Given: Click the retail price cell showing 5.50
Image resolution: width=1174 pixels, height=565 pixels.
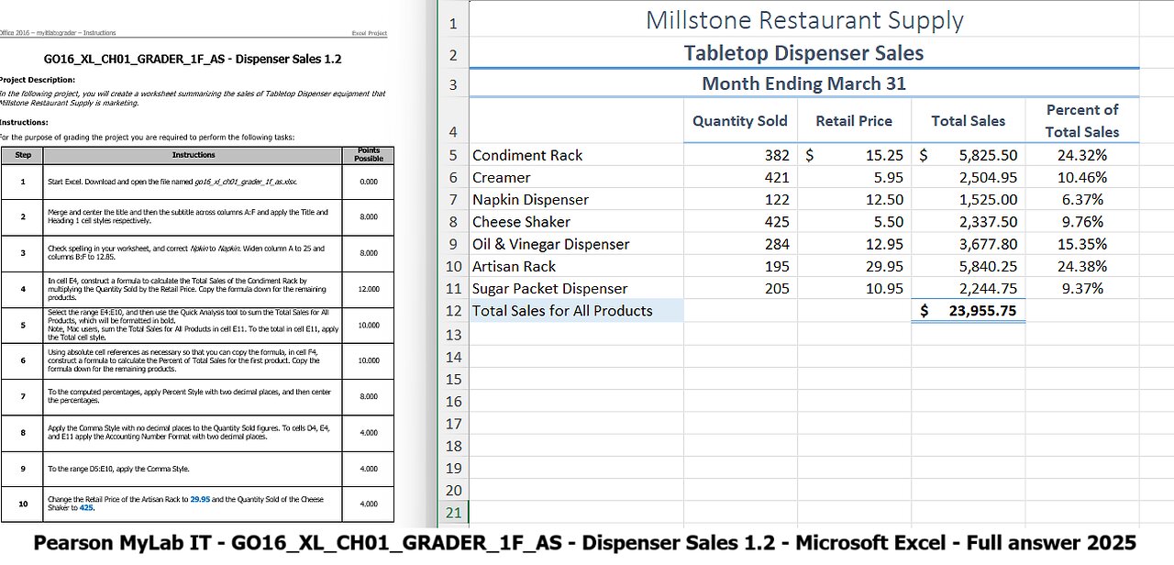Looking at the screenshot, I should click(854, 221).
